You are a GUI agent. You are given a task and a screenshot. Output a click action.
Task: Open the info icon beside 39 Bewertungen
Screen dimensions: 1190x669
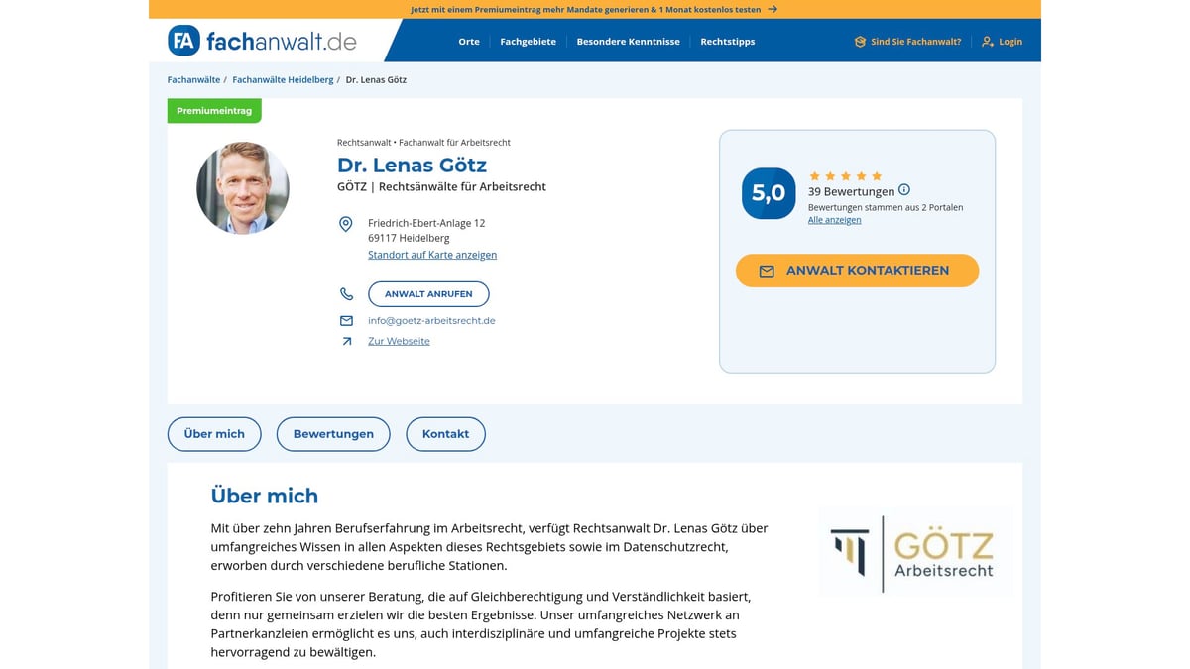tap(903, 191)
